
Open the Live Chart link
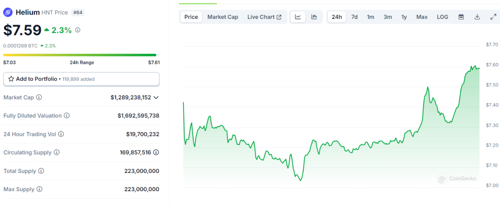(x=264, y=17)
